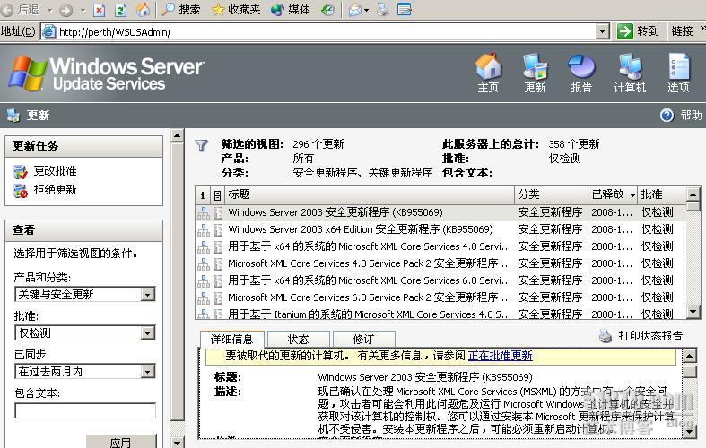Select Microsoft XML Core Services 6.0 Service Pack 2 row
The height and width of the screenshot is (448, 706).
point(440,297)
